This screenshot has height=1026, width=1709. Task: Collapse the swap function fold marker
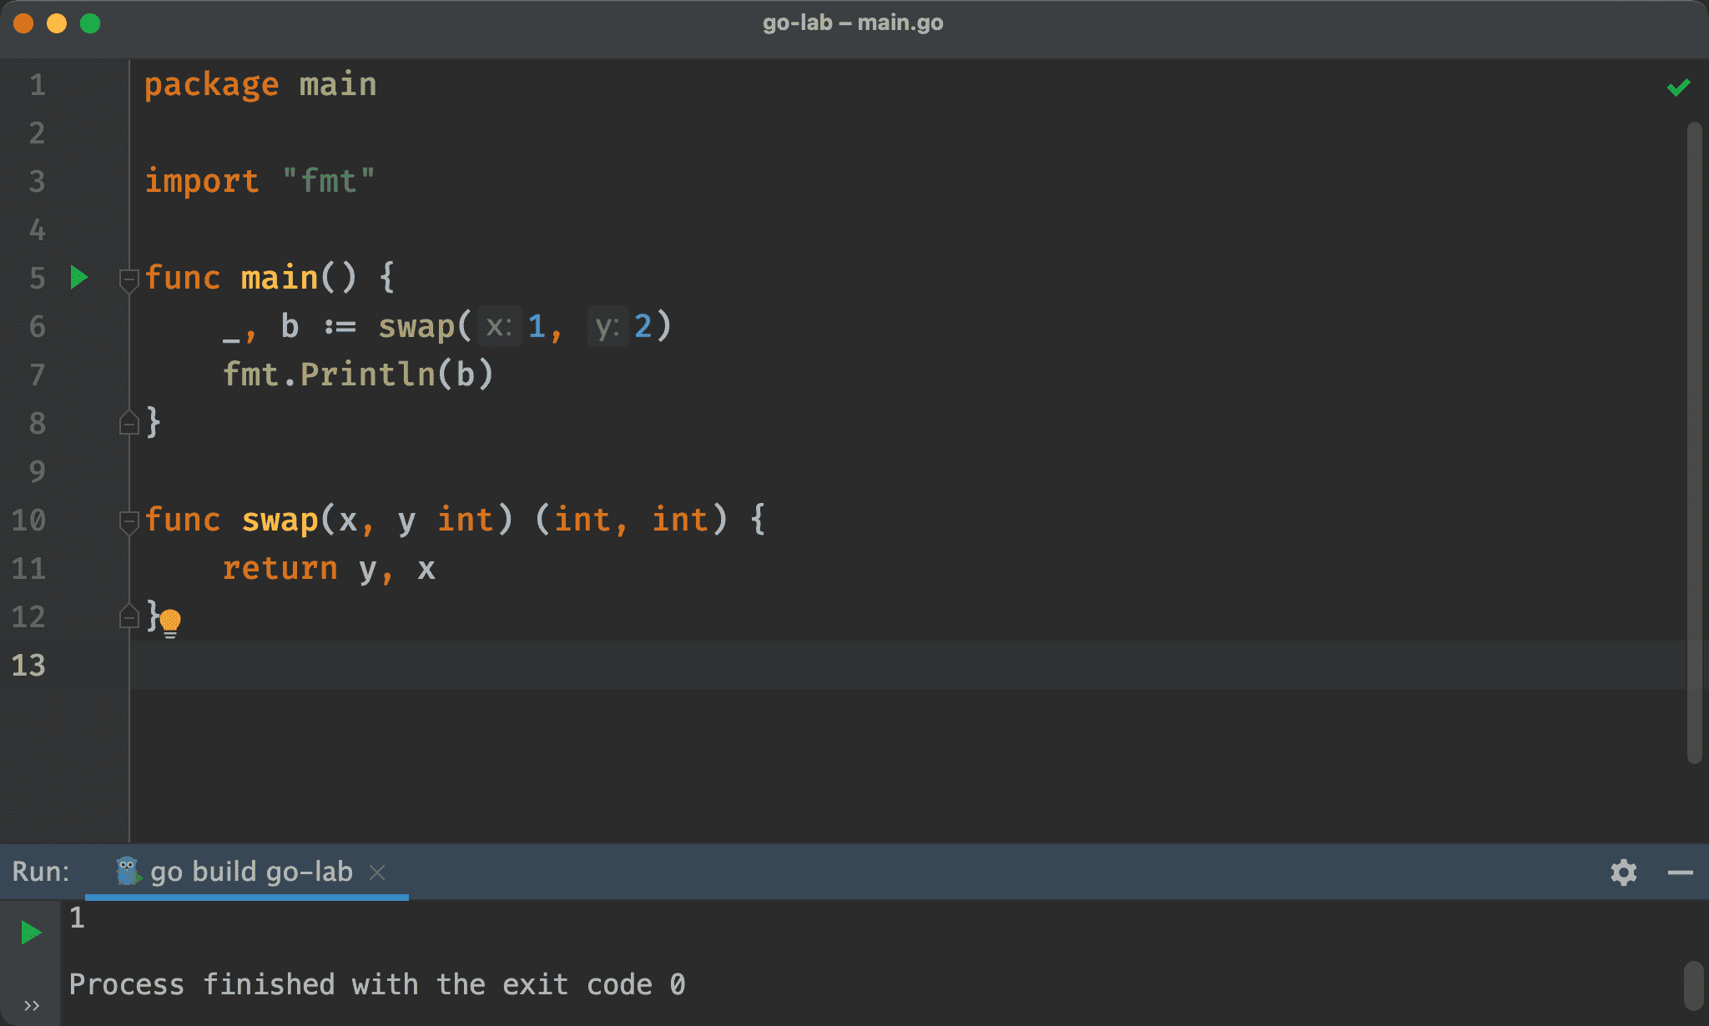click(129, 521)
